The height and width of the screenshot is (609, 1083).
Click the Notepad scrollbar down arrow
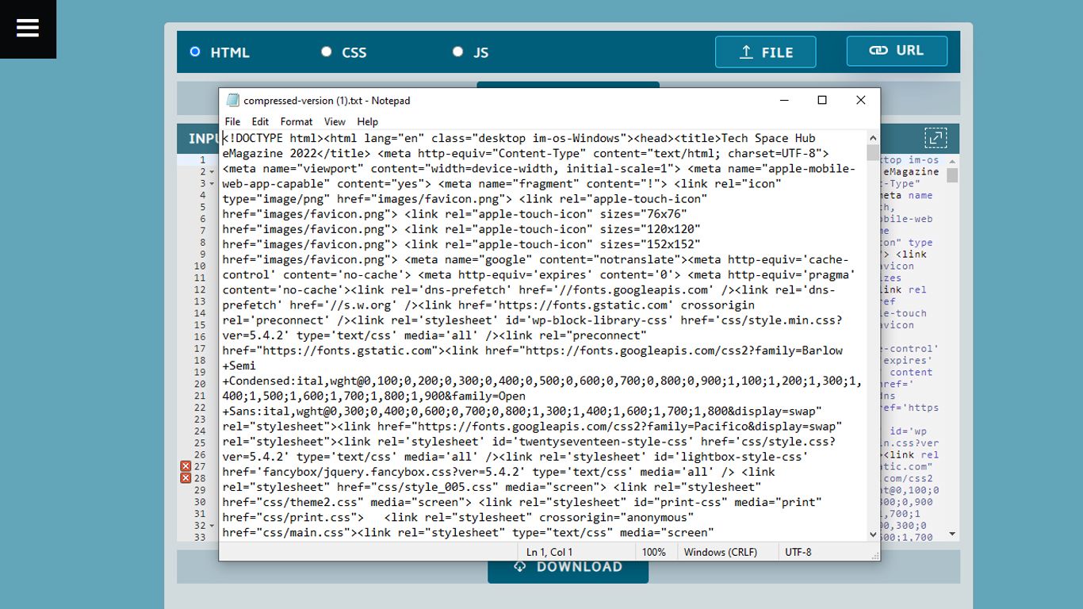(873, 534)
